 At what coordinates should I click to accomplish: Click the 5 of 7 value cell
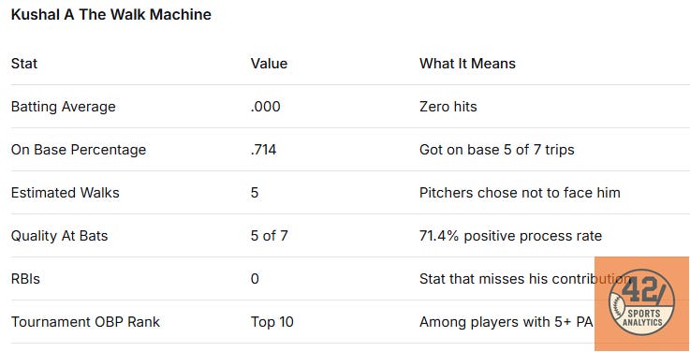tap(270, 236)
